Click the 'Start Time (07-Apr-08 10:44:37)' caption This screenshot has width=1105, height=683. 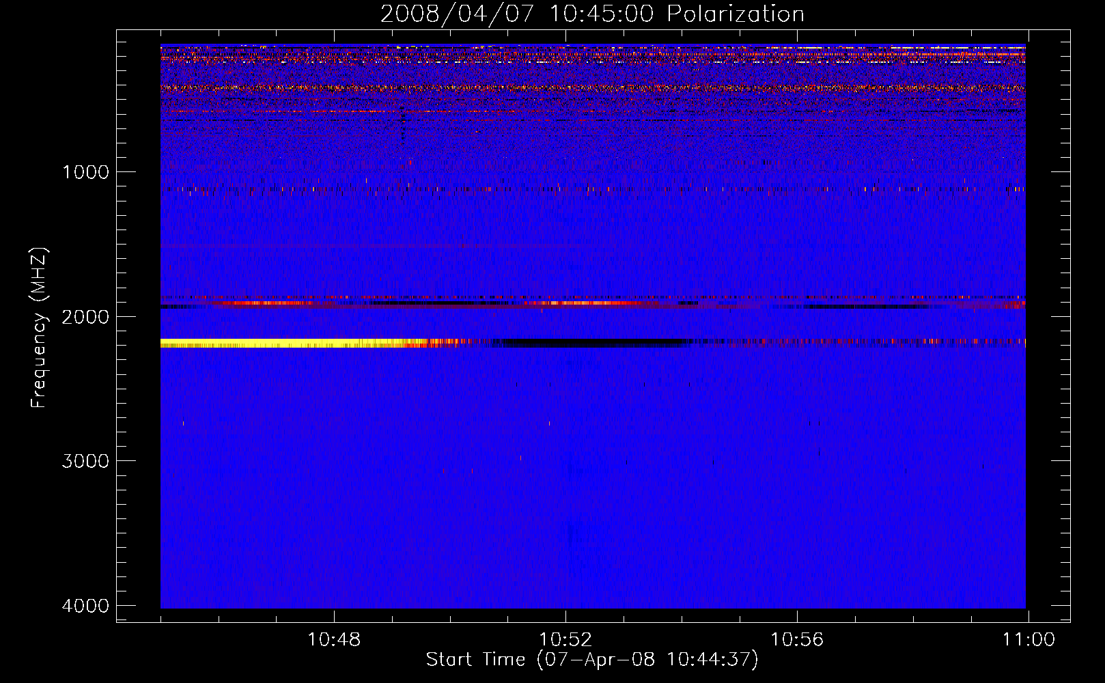click(592, 660)
